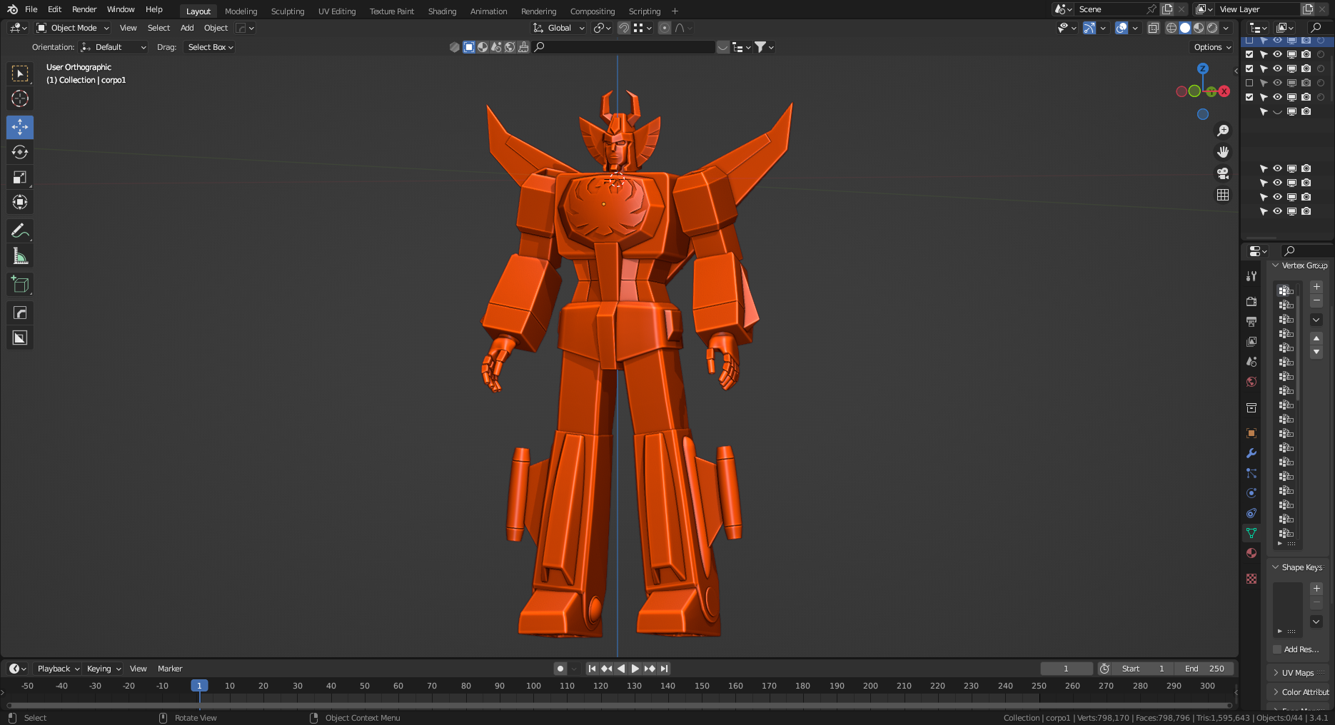Image resolution: width=1335 pixels, height=725 pixels.
Task: Move vertex group up
Action: [1316, 338]
